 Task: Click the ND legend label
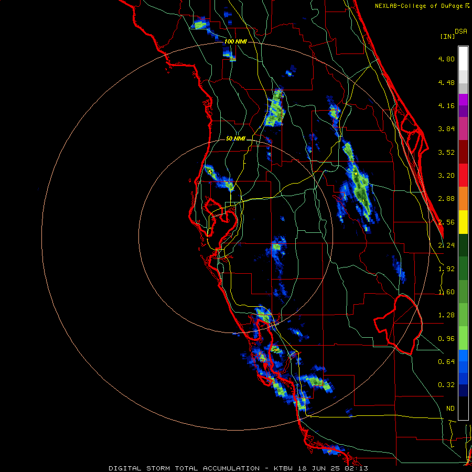(x=450, y=409)
